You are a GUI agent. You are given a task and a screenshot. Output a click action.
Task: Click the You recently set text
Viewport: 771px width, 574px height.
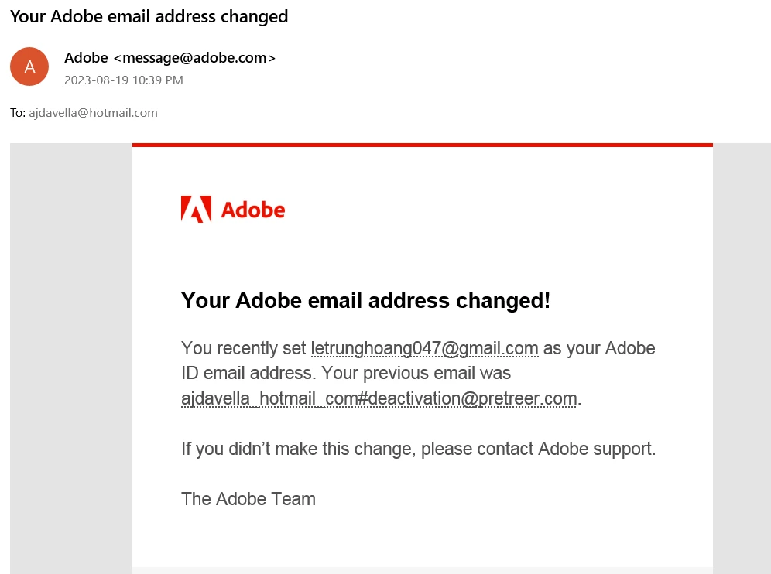pos(243,348)
